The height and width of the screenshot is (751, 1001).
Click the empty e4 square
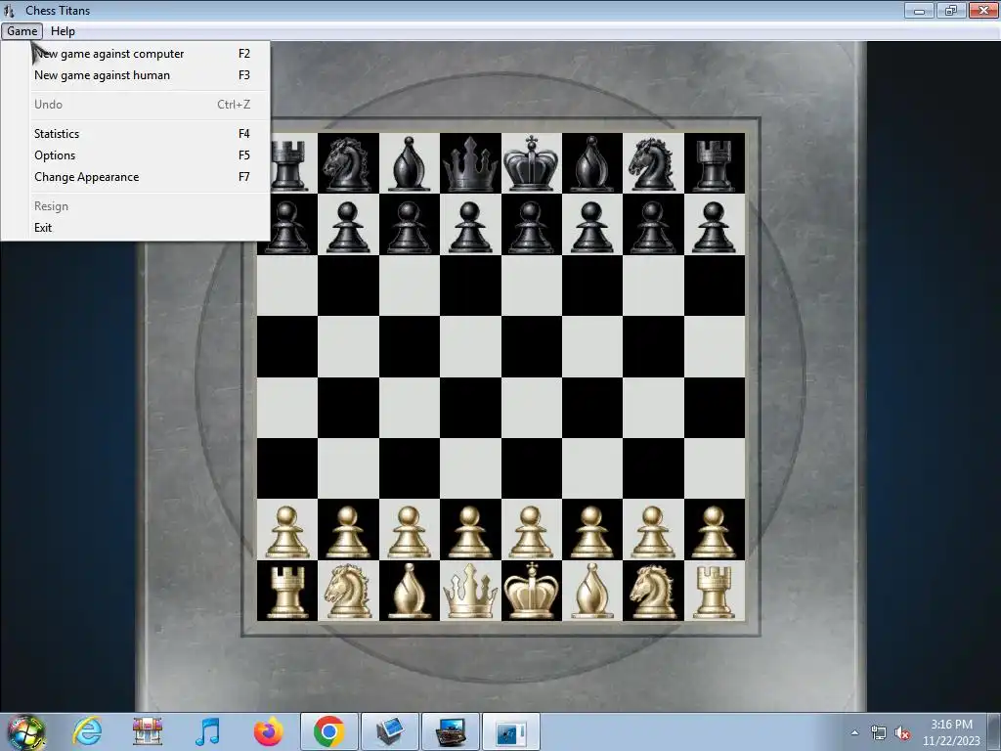531,408
